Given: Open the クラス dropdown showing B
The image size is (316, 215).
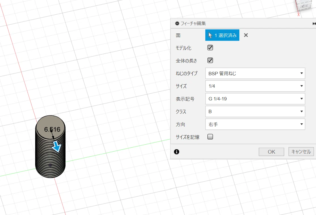Looking at the screenshot, I should 255,111.
